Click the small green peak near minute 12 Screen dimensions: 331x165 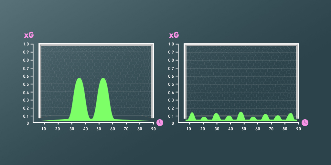click(192, 116)
